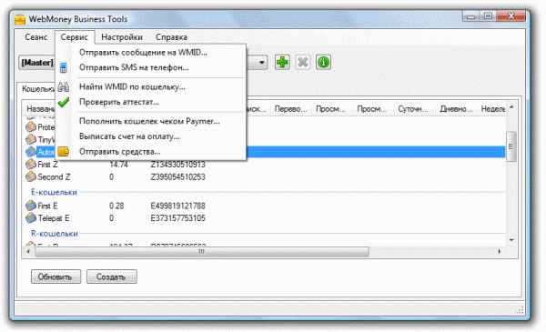The image size is (546, 332).
Task: Sort by the Суточн... column header
Action: (413, 109)
